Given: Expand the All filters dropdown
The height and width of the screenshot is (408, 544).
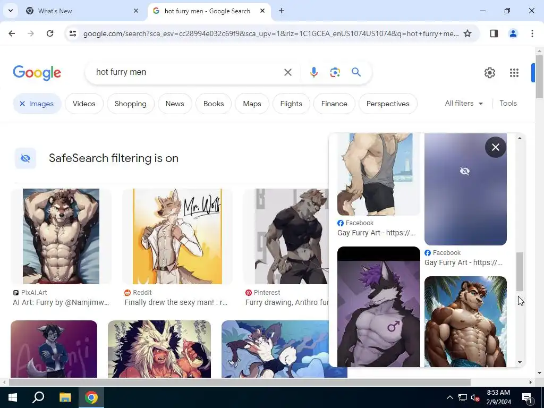Looking at the screenshot, I should tap(464, 104).
